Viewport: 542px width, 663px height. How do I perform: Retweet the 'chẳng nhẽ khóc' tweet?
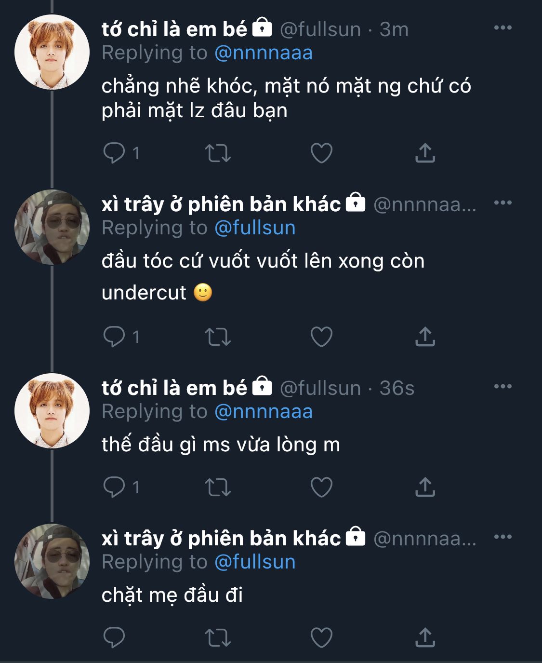click(218, 153)
